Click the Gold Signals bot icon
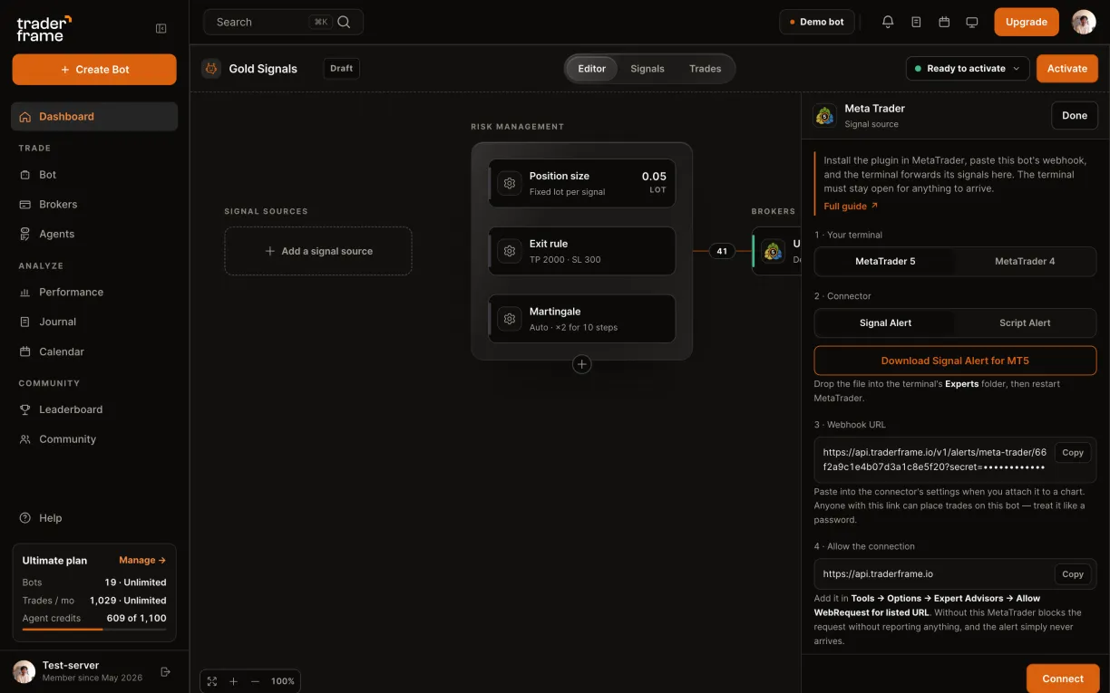This screenshot has height=693, width=1110. tap(211, 68)
